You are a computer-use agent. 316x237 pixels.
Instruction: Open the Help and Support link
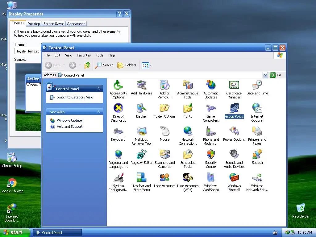69,127
